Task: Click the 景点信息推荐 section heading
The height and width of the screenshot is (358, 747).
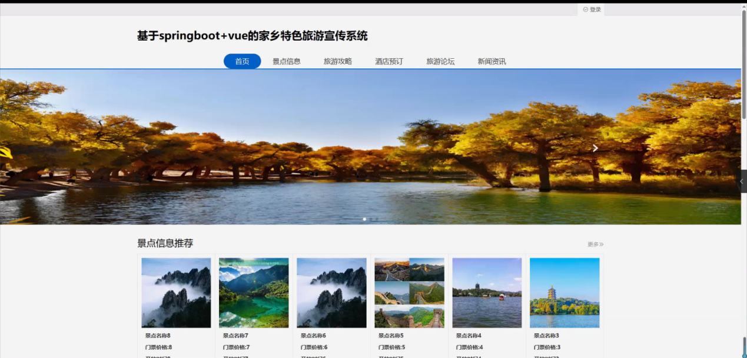Action: tap(165, 243)
